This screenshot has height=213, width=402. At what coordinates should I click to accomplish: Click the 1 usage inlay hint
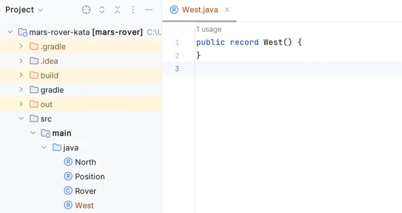point(209,29)
